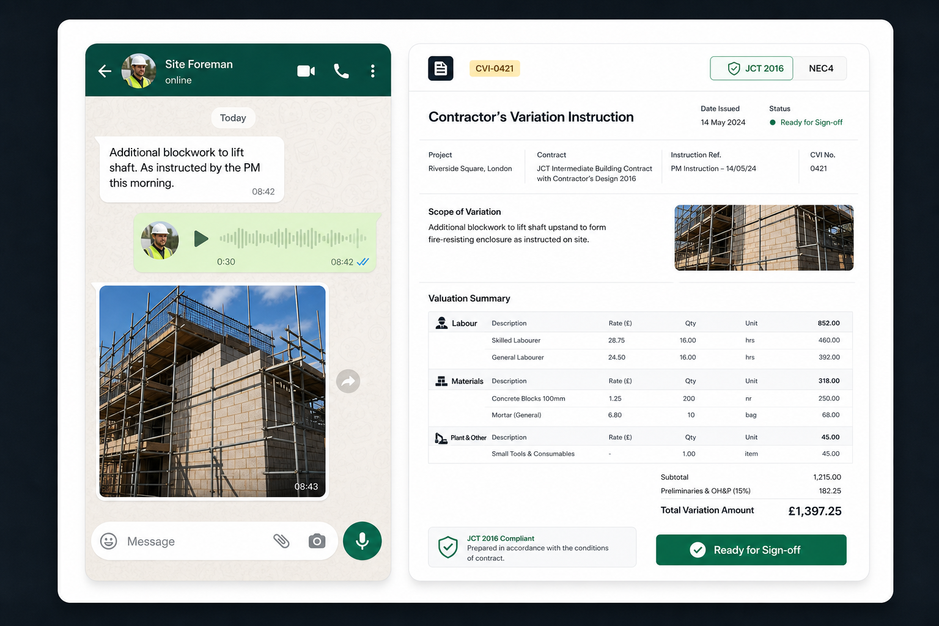Switch to the NEC4 contract tab

tap(820, 68)
